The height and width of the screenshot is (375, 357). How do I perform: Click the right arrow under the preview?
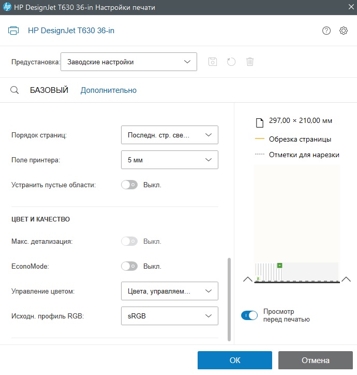(x=346, y=279)
